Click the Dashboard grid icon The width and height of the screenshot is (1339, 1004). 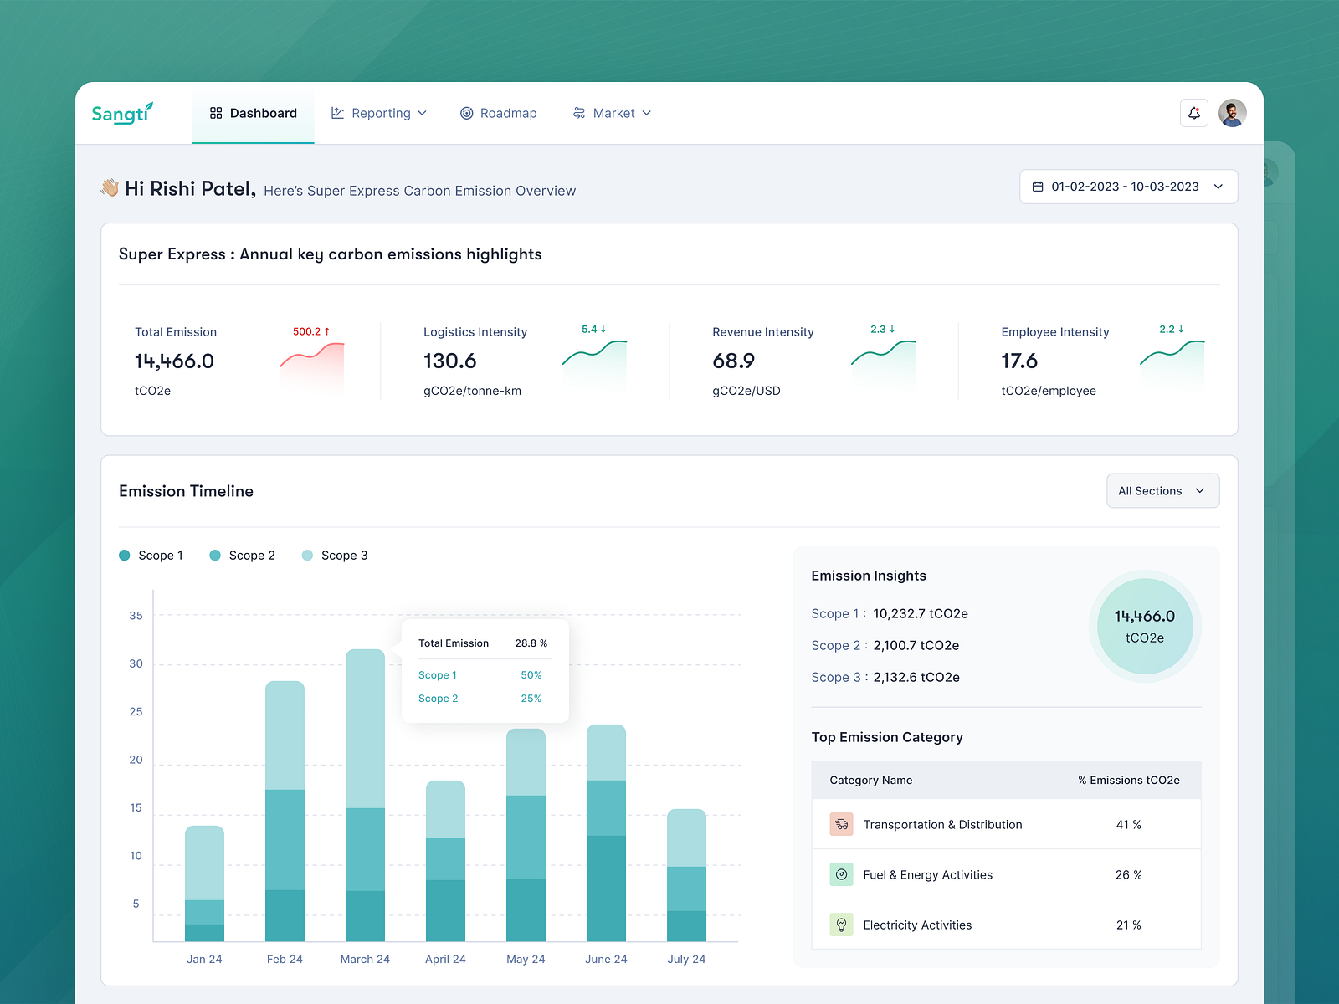[x=216, y=112]
